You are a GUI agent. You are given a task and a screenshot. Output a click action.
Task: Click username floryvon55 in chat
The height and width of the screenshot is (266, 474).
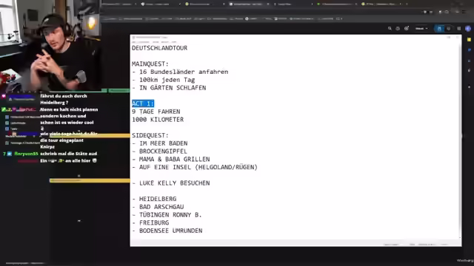(x=27, y=154)
